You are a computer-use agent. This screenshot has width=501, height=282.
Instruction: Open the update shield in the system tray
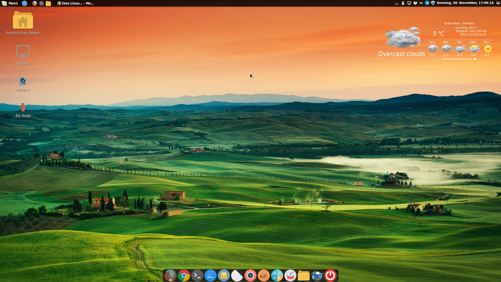433,3
